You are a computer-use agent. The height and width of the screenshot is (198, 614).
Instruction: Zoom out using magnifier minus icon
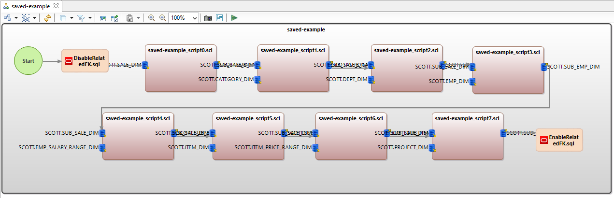click(x=162, y=18)
